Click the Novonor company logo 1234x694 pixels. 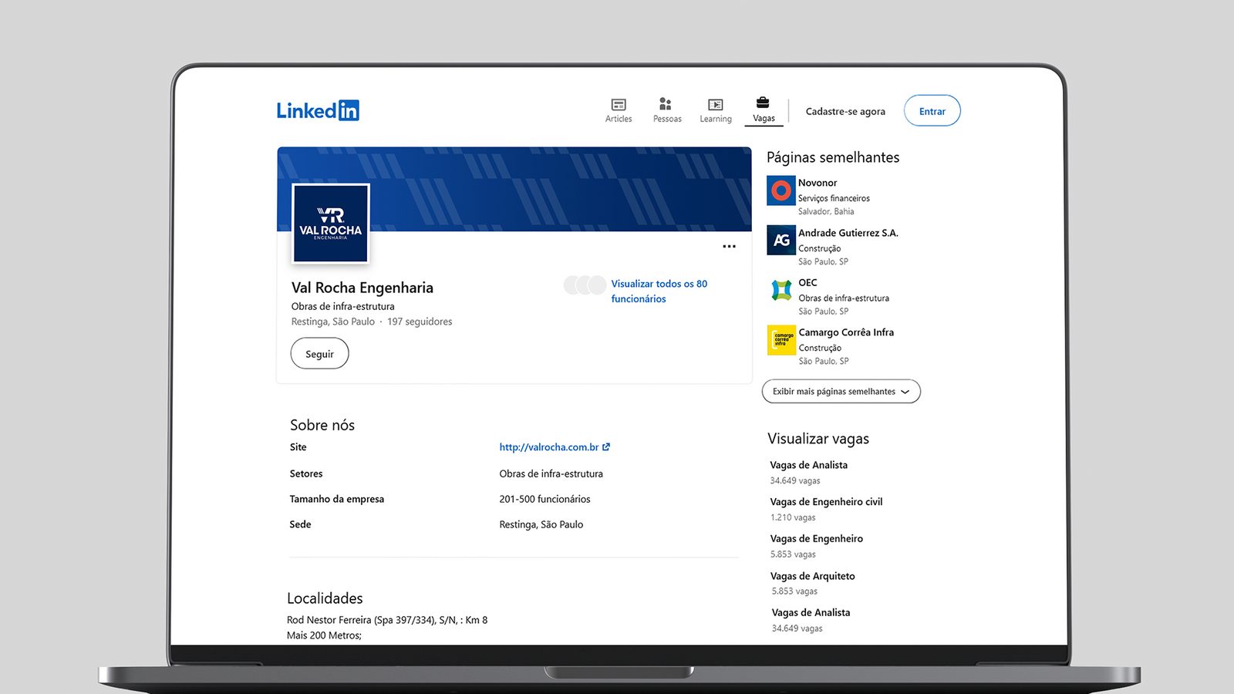(x=781, y=190)
